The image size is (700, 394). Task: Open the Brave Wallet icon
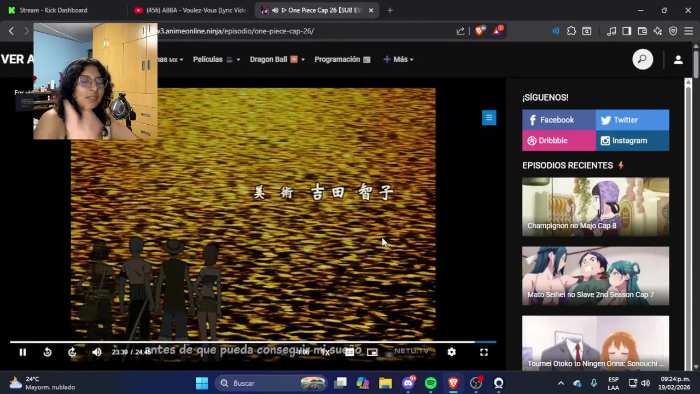point(643,31)
